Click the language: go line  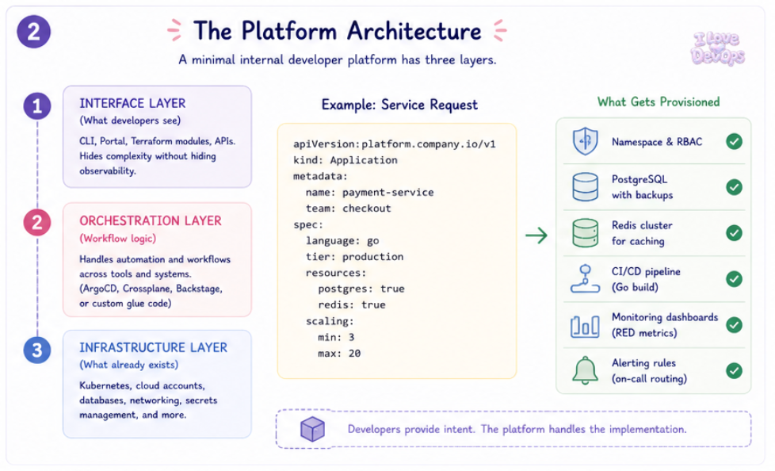(342, 241)
